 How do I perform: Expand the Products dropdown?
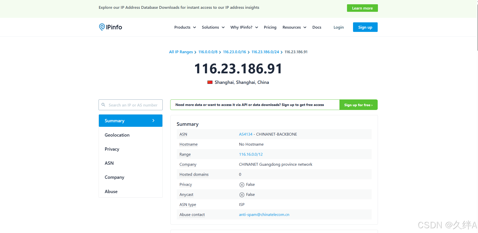coord(185,27)
